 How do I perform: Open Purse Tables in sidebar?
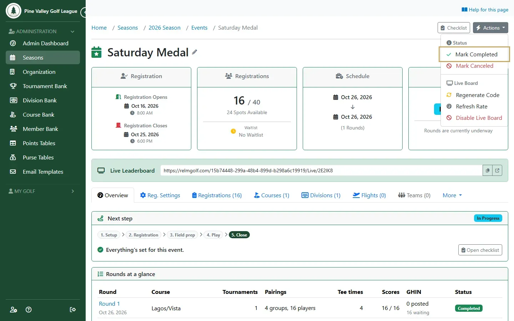[x=43, y=157]
